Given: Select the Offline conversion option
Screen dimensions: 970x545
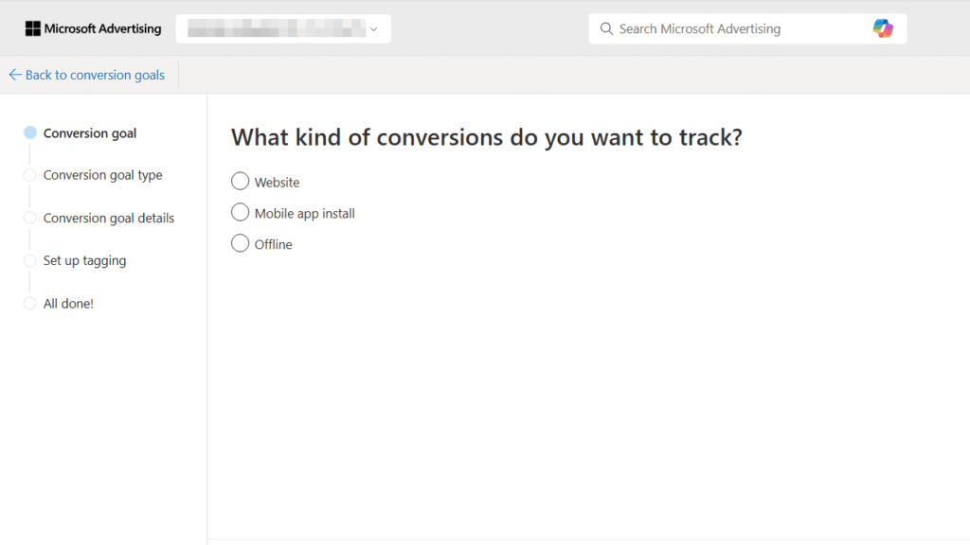Looking at the screenshot, I should point(240,243).
